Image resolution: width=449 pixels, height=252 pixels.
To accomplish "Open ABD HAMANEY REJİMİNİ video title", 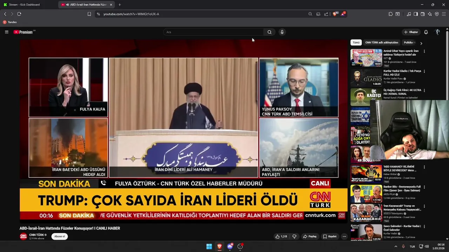I will 400,169.
